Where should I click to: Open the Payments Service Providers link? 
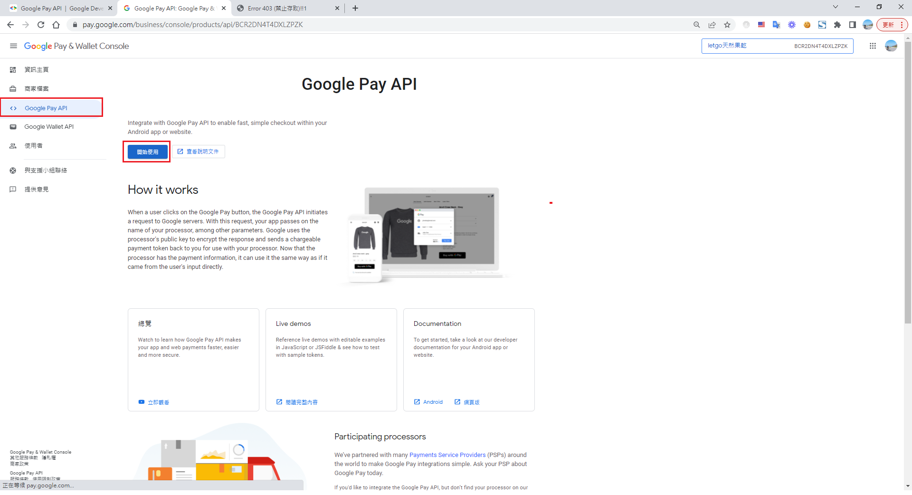point(447,455)
